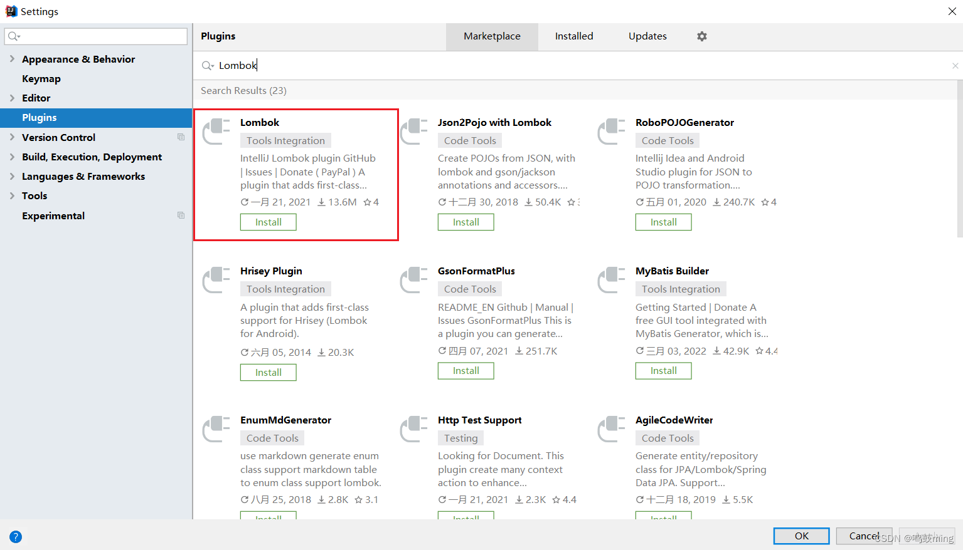Click MyBatis Builder's Tools Integration tag
963x550 pixels.
(x=681, y=289)
